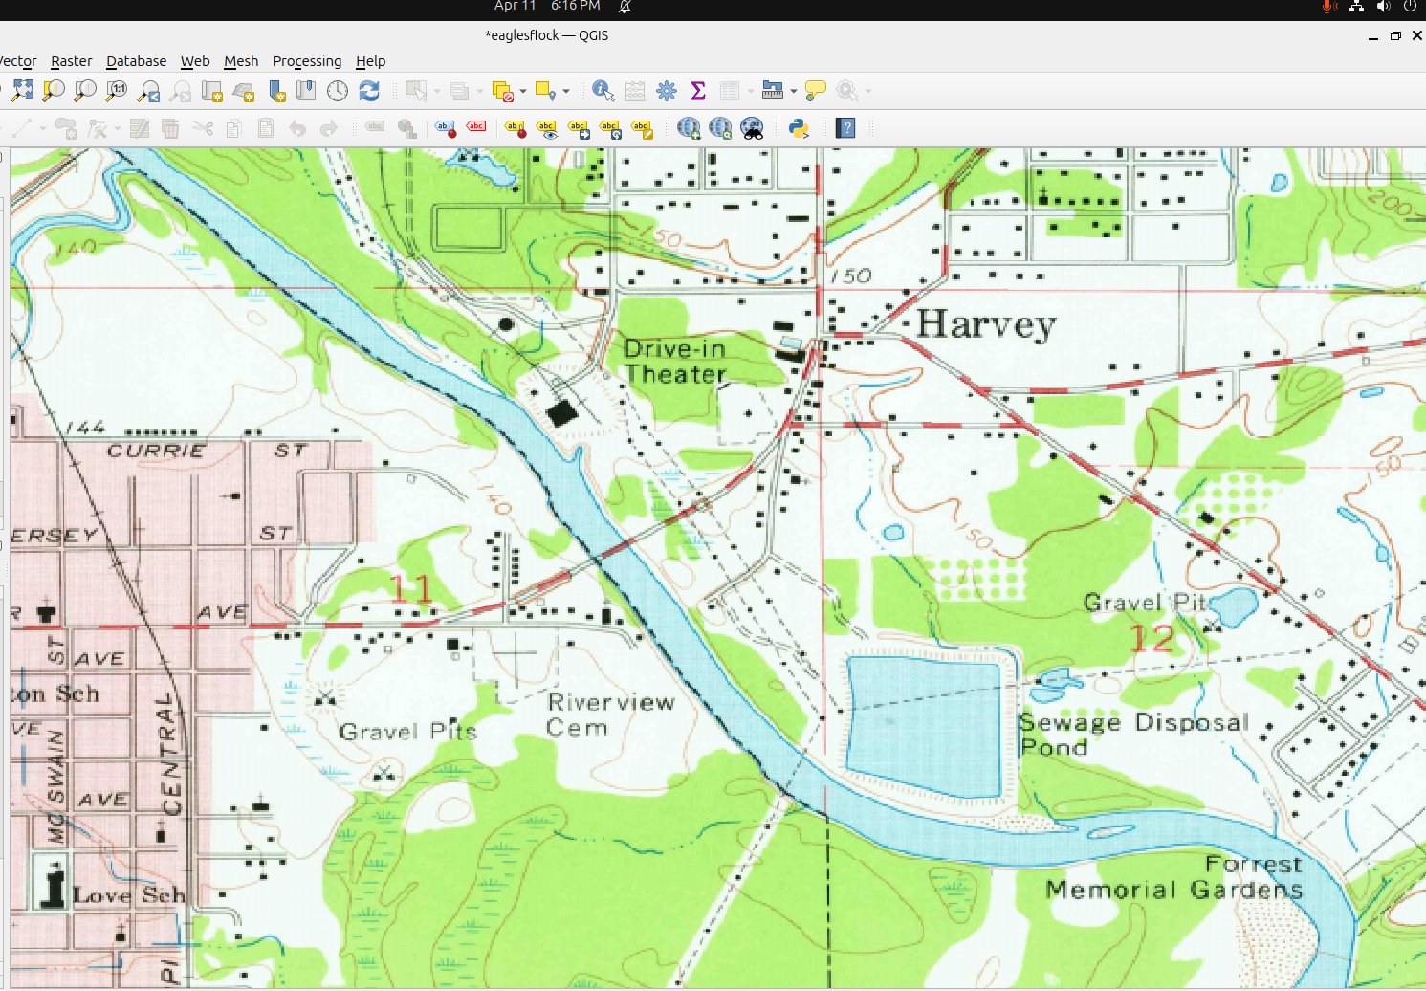
Task: Toggle the Identify Features tool
Action: click(x=602, y=91)
